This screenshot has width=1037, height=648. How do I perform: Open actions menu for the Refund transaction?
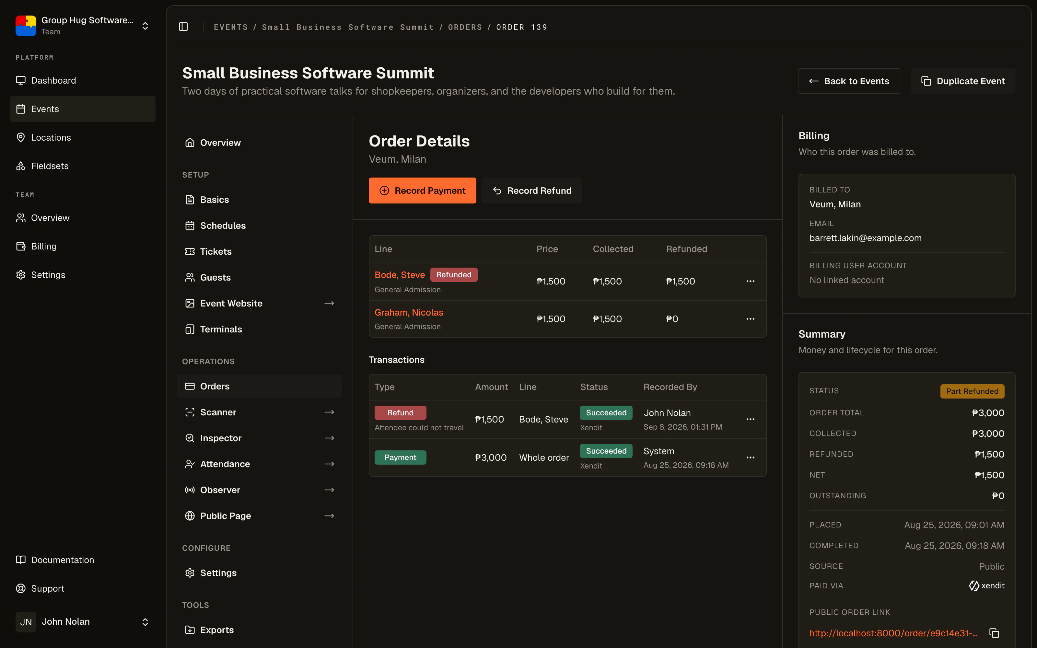point(750,419)
